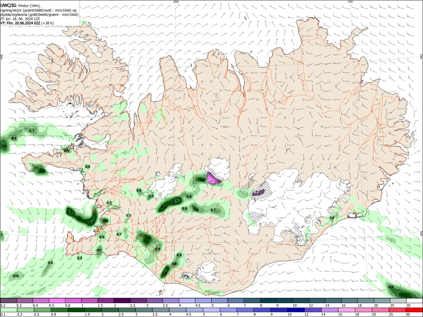
Task: Click the "rigning/skúrir (grænt/blátt/rautt" legend line
Action: (38, 10)
